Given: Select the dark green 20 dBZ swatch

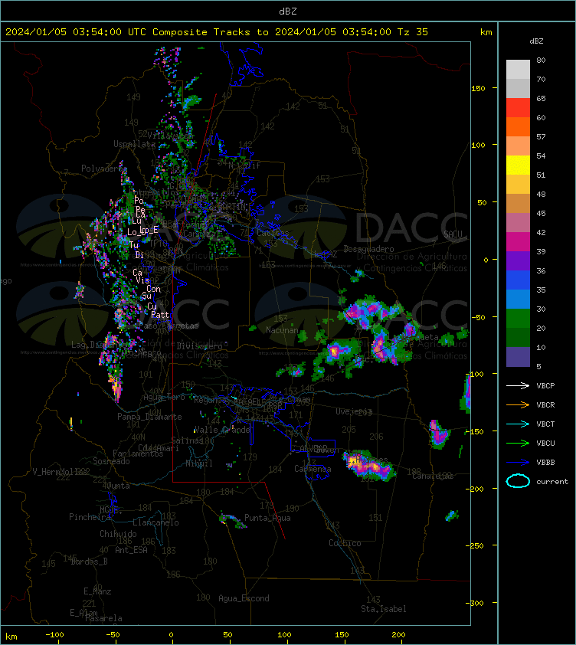Looking at the screenshot, I should 518,337.
